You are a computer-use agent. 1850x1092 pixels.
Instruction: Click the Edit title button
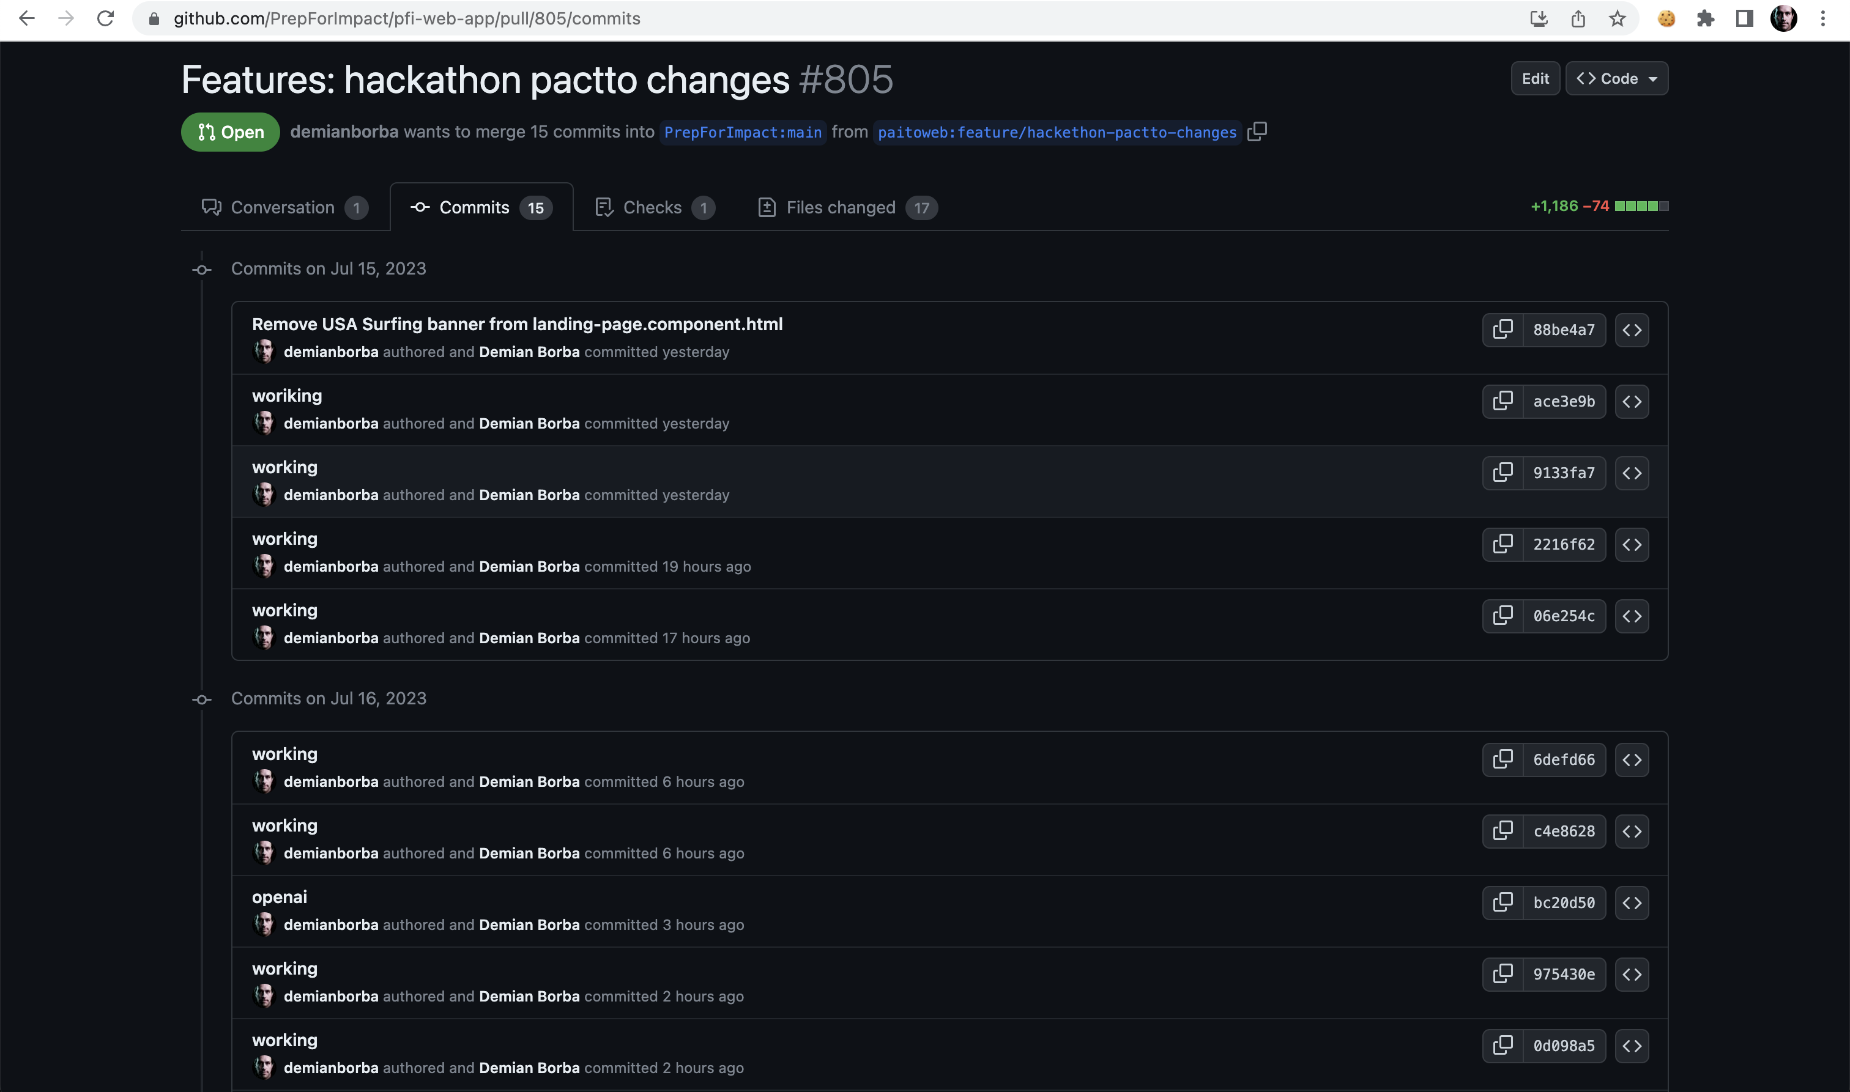[1535, 79]
